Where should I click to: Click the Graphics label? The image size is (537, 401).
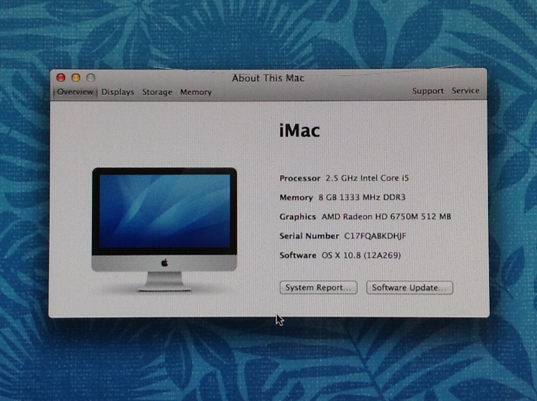(298, 217)
